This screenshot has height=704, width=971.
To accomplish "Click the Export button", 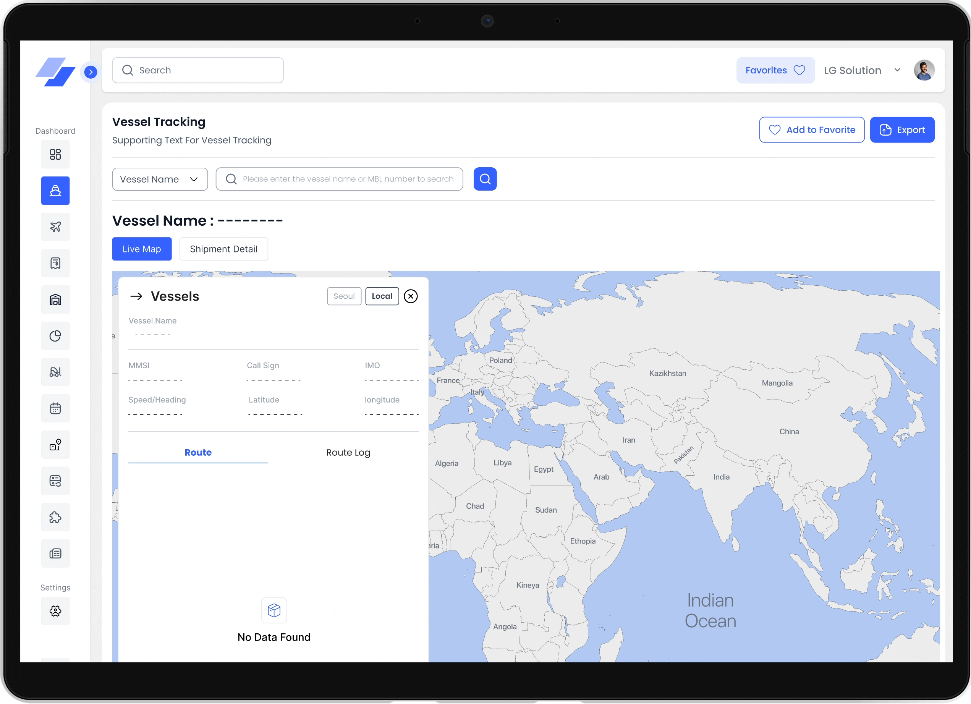I will point(901,130).
